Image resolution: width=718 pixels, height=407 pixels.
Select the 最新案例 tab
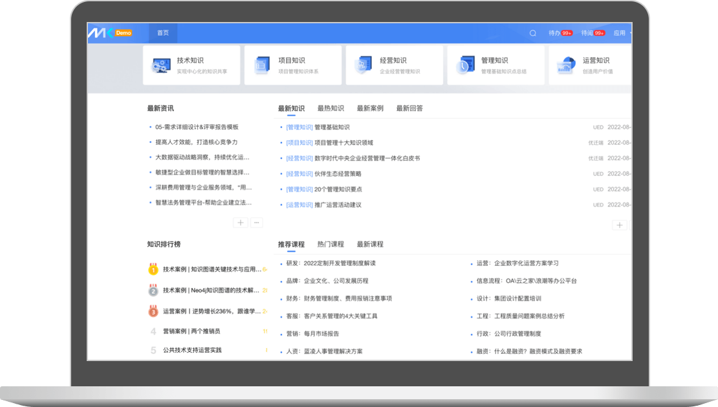click(x=370, y=109)
